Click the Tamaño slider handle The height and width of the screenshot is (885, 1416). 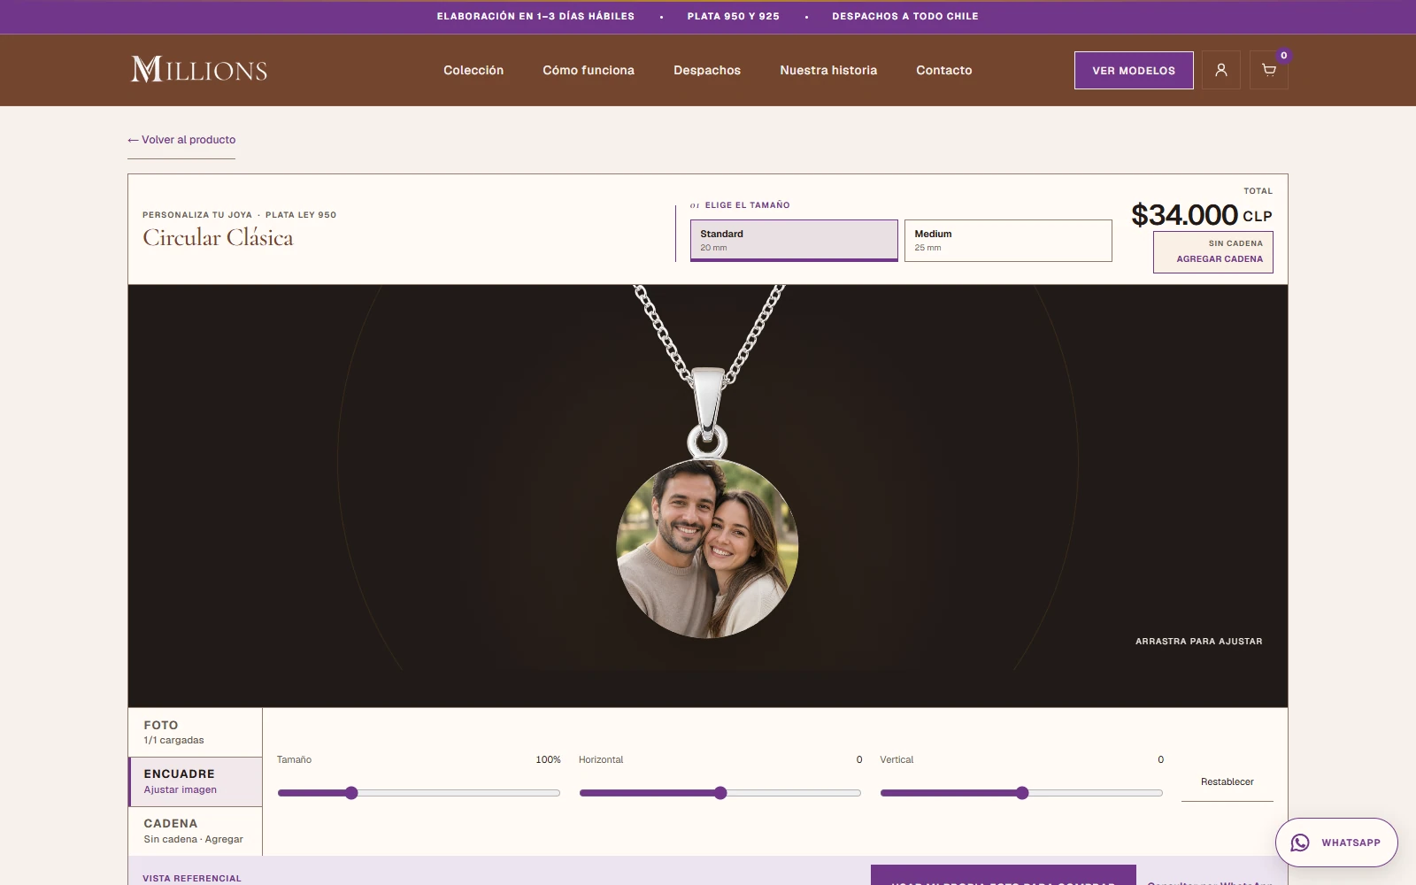351,793
